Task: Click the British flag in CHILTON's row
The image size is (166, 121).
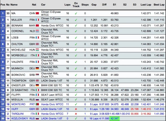Action: pyautogui.click(x=37, y=44)
